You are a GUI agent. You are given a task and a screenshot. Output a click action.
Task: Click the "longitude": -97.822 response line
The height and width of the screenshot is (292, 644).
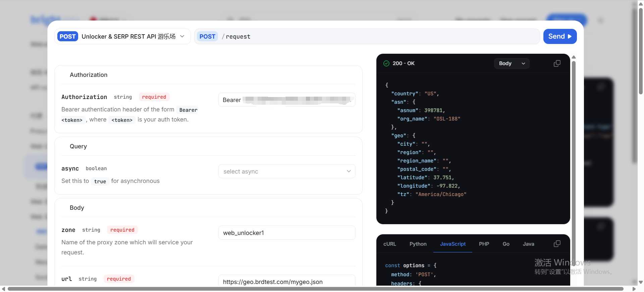(429, 186)
